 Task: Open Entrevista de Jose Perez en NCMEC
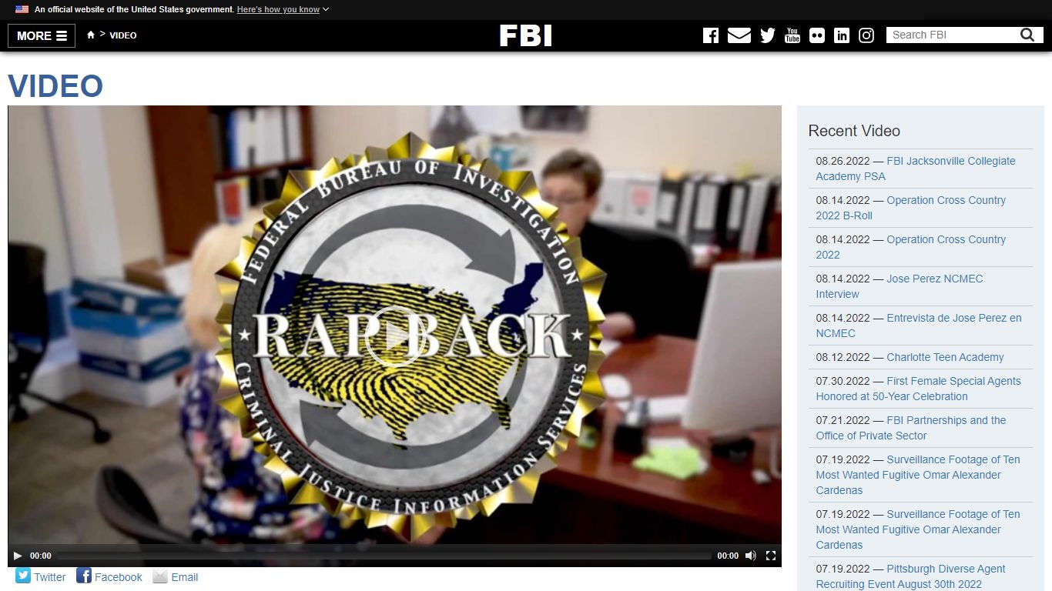(x=919, y=326)
